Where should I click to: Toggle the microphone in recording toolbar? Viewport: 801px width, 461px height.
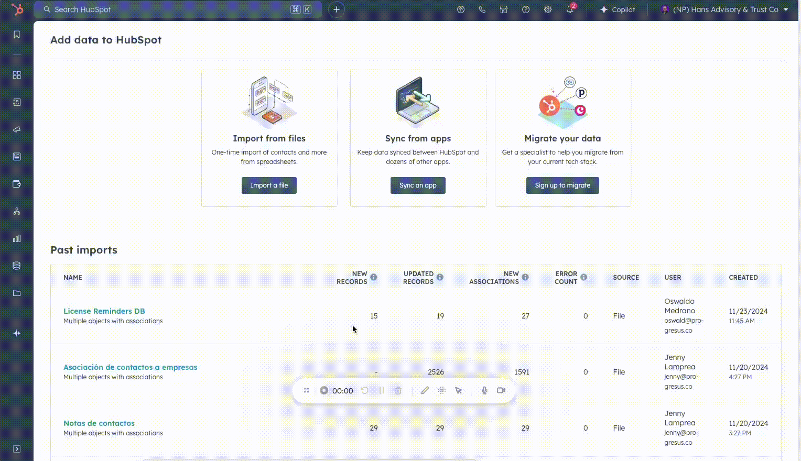tap(484, 390)
